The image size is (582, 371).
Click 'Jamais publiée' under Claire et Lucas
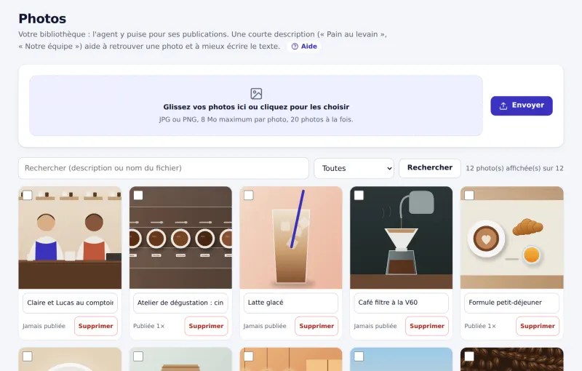point(44,326)
